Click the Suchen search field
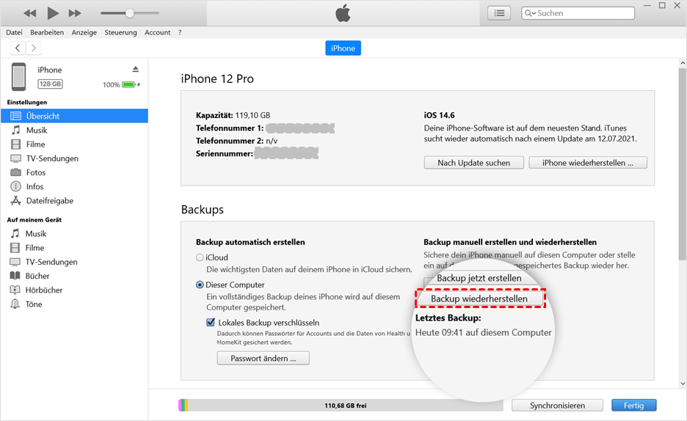 [x=578, y=13]
